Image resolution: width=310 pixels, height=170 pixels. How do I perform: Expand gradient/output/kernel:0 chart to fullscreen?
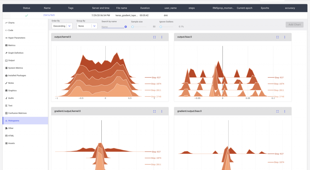[x=154, y=111]
